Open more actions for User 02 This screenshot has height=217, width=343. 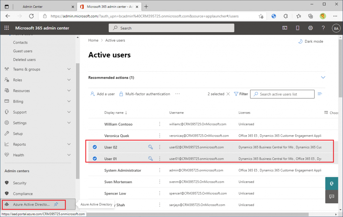(160, 147)
